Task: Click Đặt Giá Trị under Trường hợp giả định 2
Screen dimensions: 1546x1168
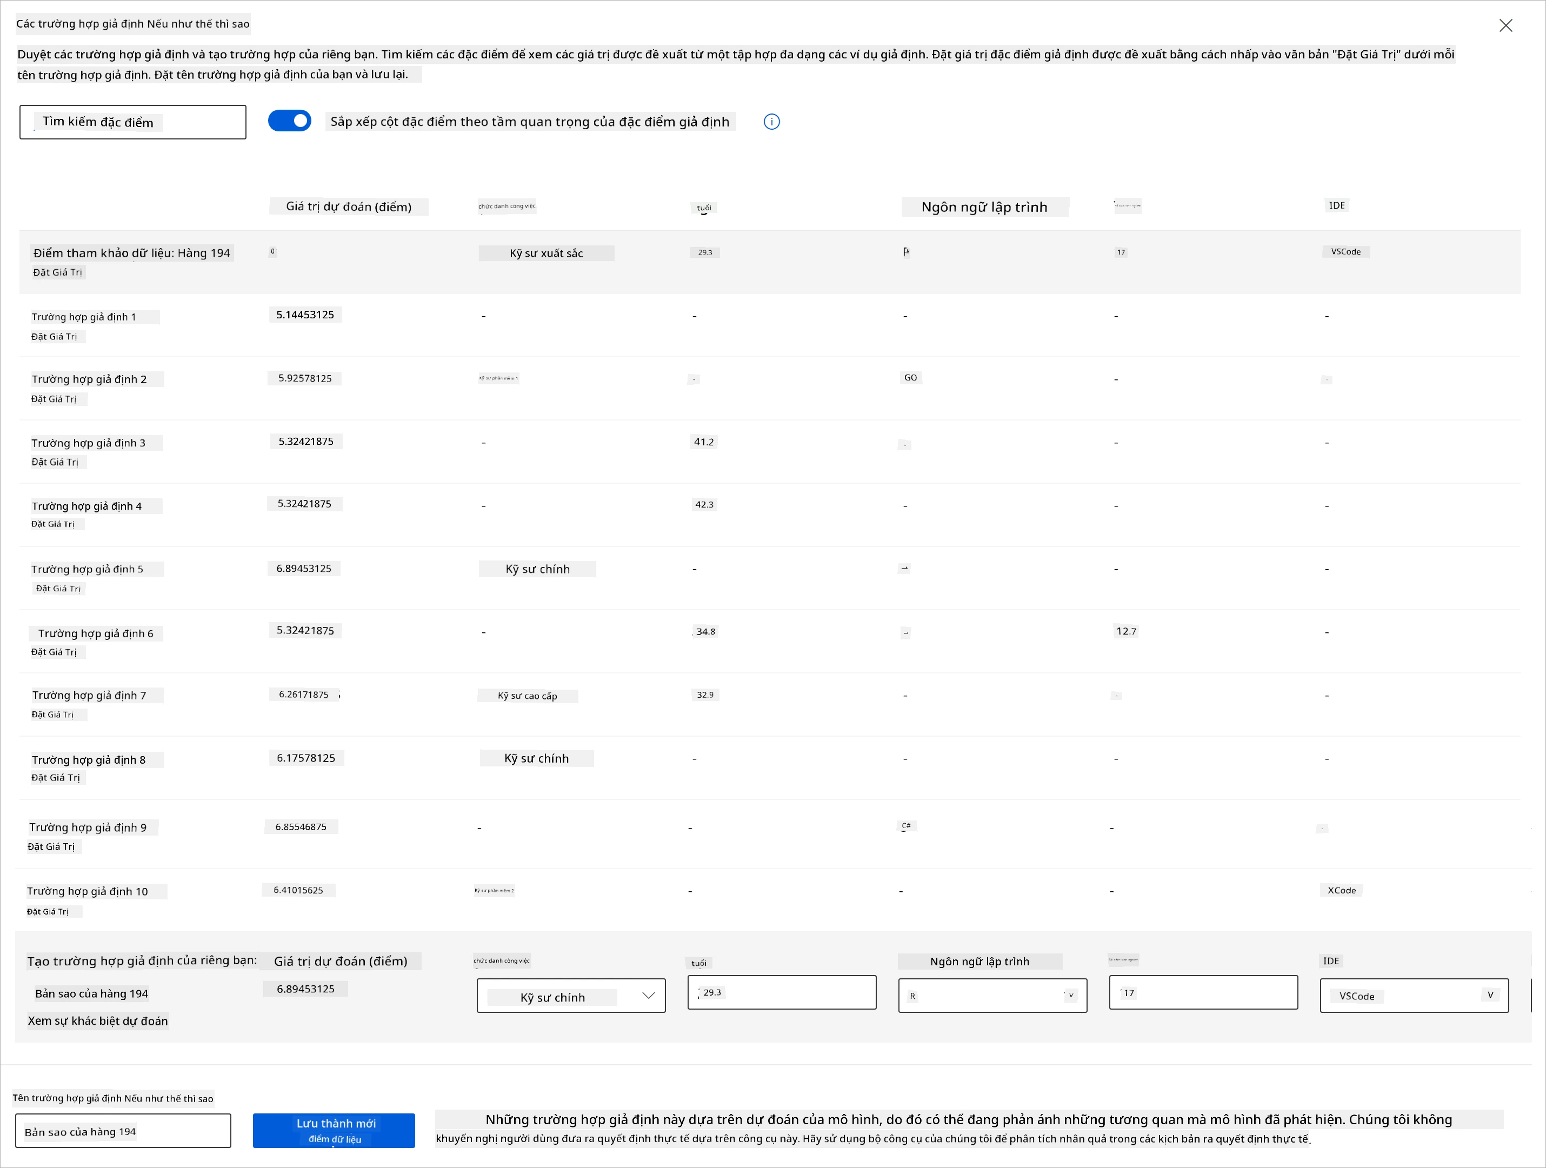Action: click(x=54, y=399)
